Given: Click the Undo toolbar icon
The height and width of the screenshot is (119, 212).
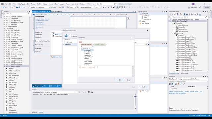Looking at the screenshot, I should pos(23,7).
